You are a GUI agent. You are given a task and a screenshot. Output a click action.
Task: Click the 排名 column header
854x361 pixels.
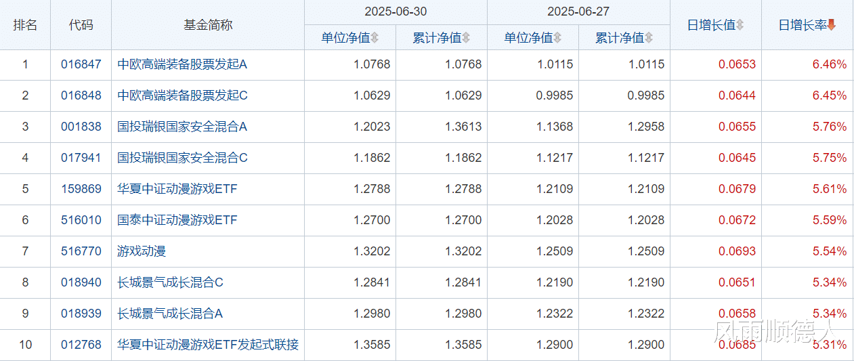click(25, 25)
